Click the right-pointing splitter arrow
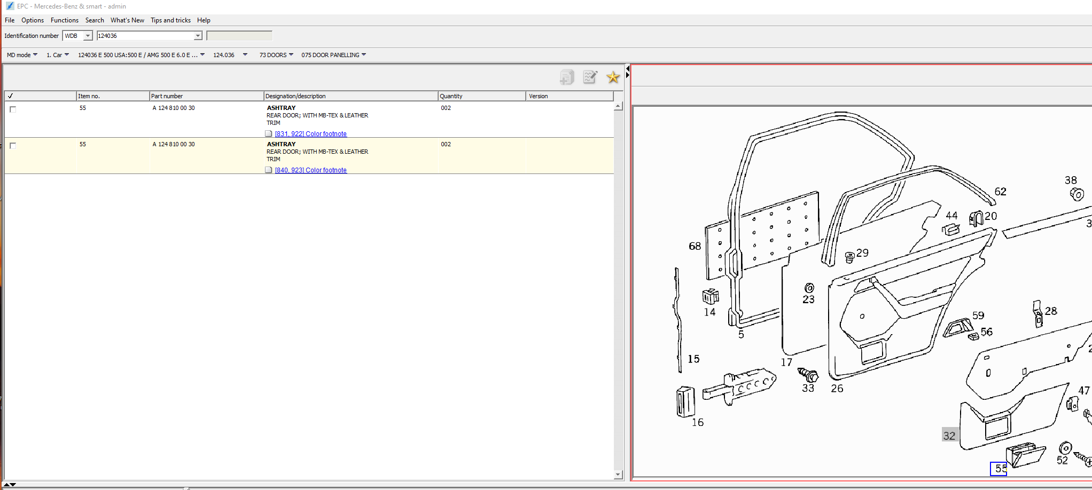The width and height of the screenshot is (1092, 490). [628, 75]
